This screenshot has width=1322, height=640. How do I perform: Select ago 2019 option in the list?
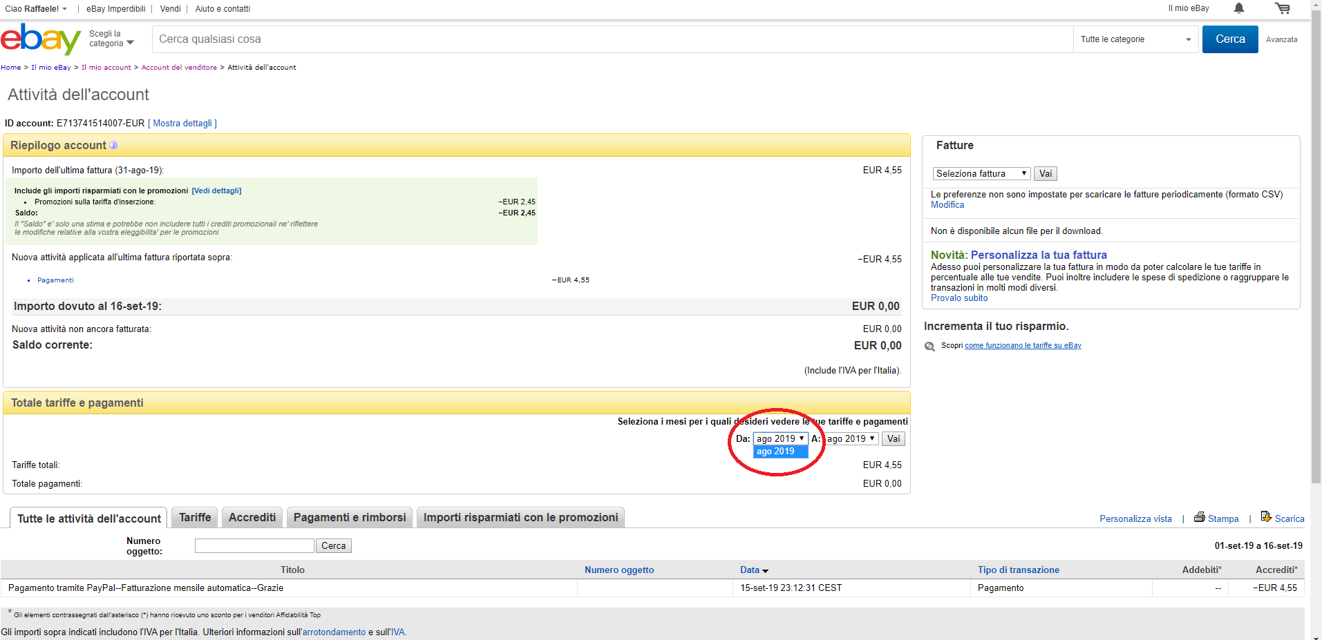780,452
